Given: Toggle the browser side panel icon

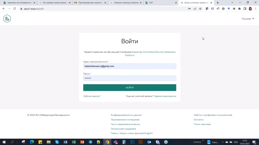Looking at the screenshot, I should click(245, 9).
